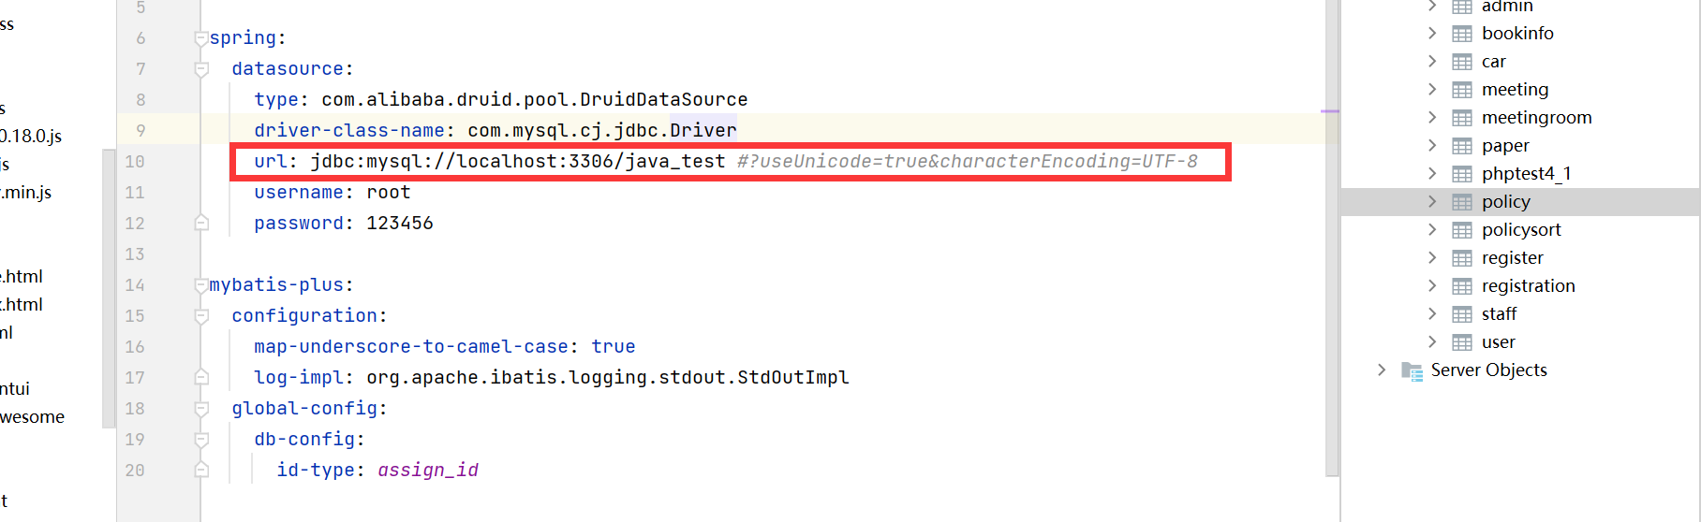Click the meeting table icon
Viewport: 1701px width, 522px height.
[1461, 90]
